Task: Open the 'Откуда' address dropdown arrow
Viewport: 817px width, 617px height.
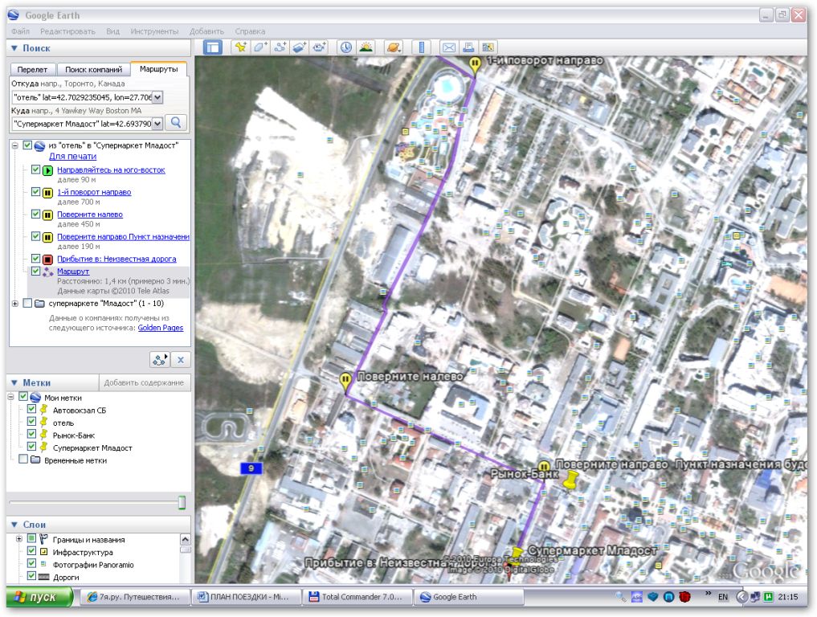Action: (157, 97)
